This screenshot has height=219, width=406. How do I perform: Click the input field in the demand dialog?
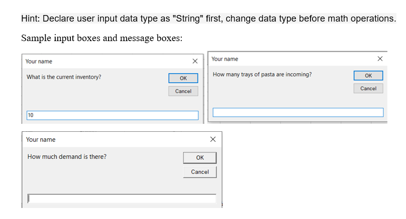point(122,198)
